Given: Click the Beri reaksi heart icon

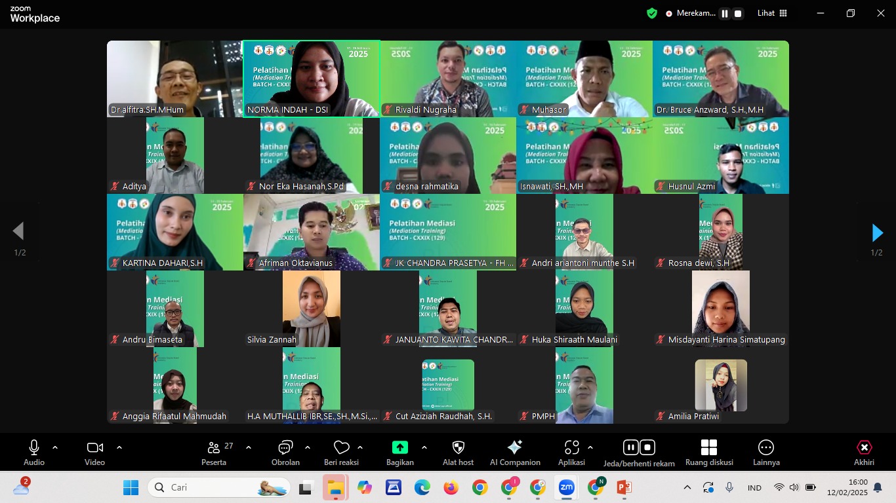Looking at the screenshot, I should [341, 448].
